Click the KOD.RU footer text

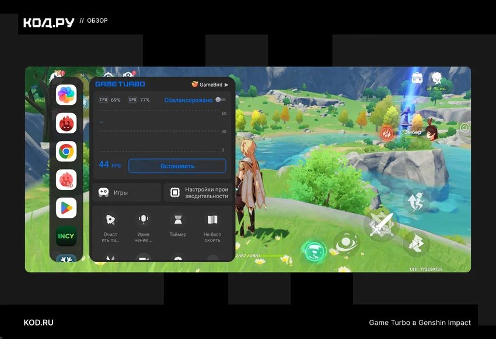click(x=39, y=323)
